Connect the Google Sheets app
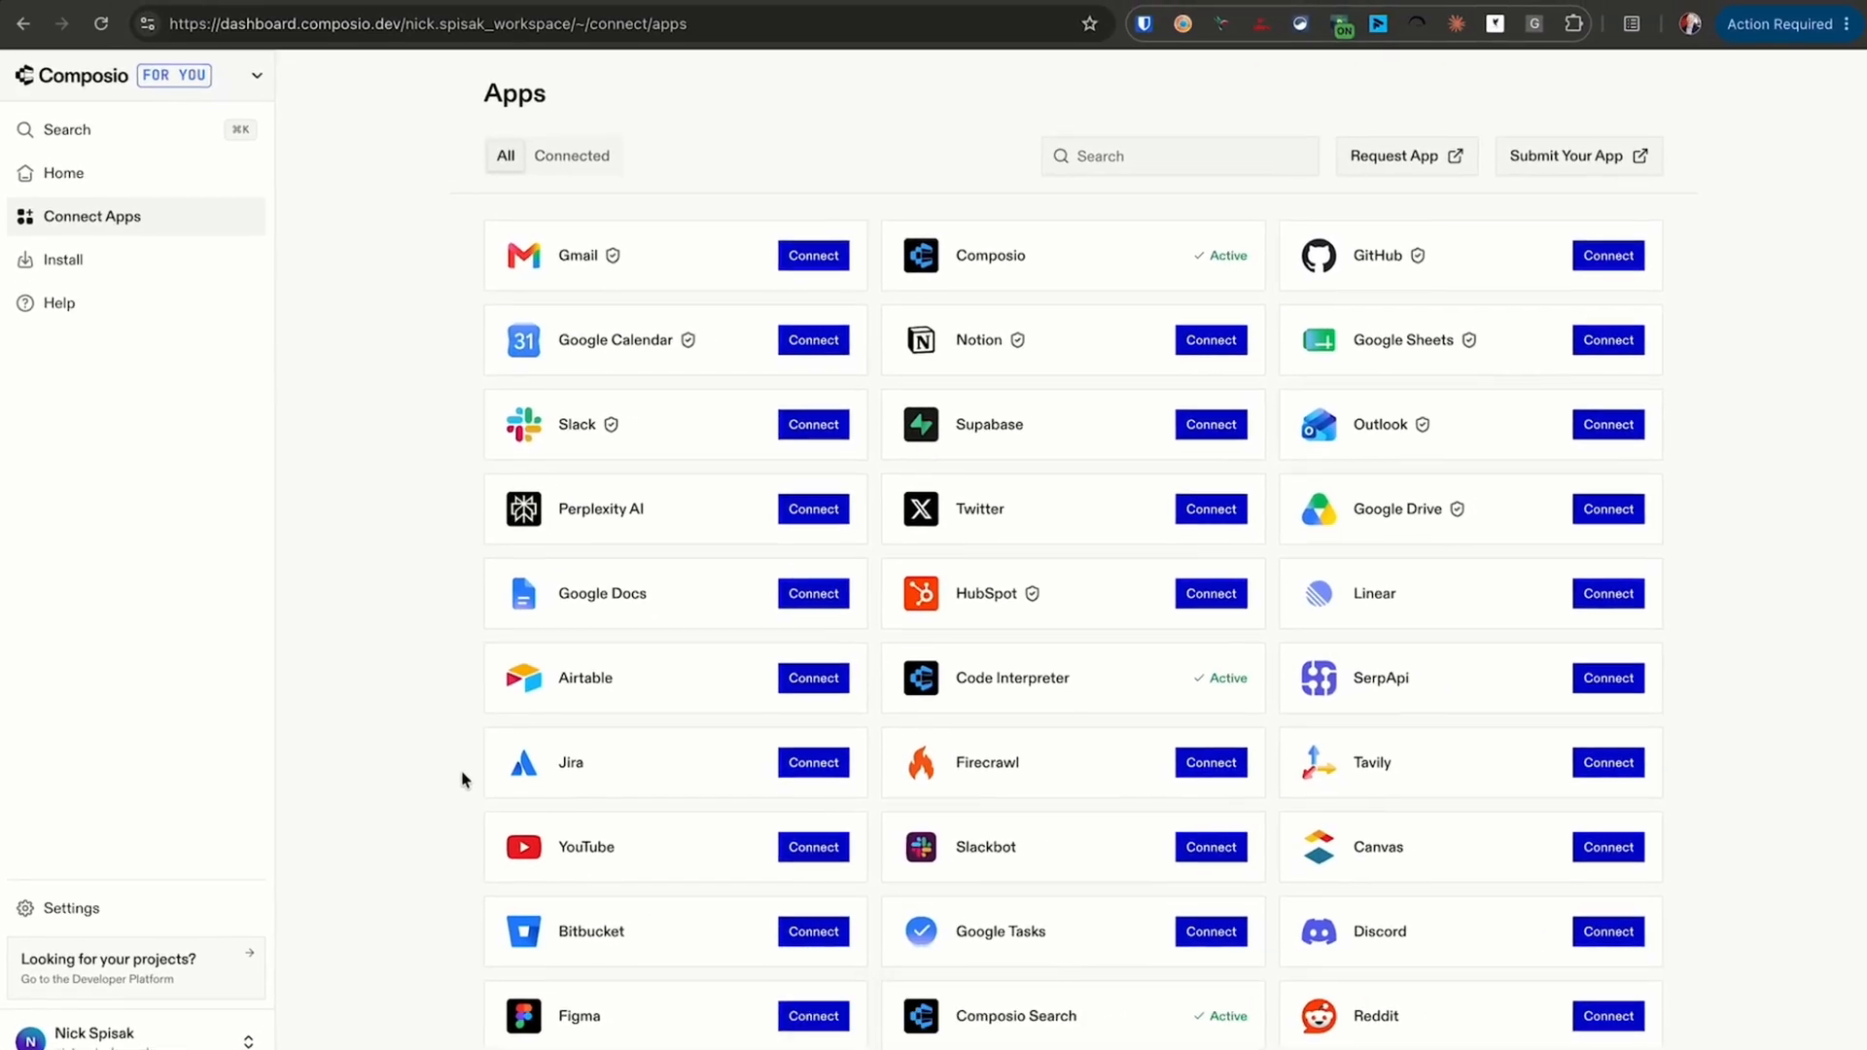The image size is (1867, 1050). pos(1608,340)
